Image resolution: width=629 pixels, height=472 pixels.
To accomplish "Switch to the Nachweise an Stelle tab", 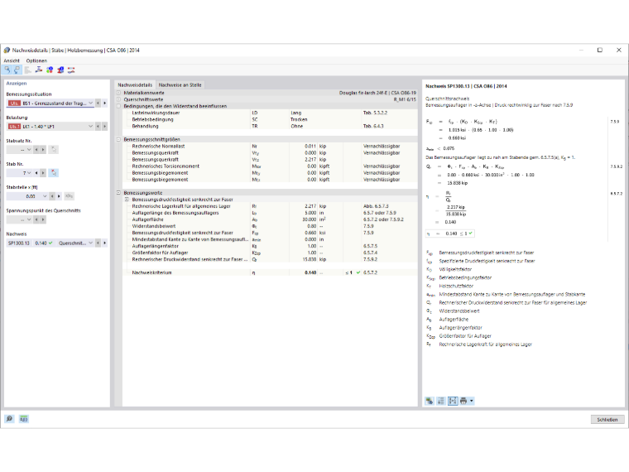I will point(180,85).
